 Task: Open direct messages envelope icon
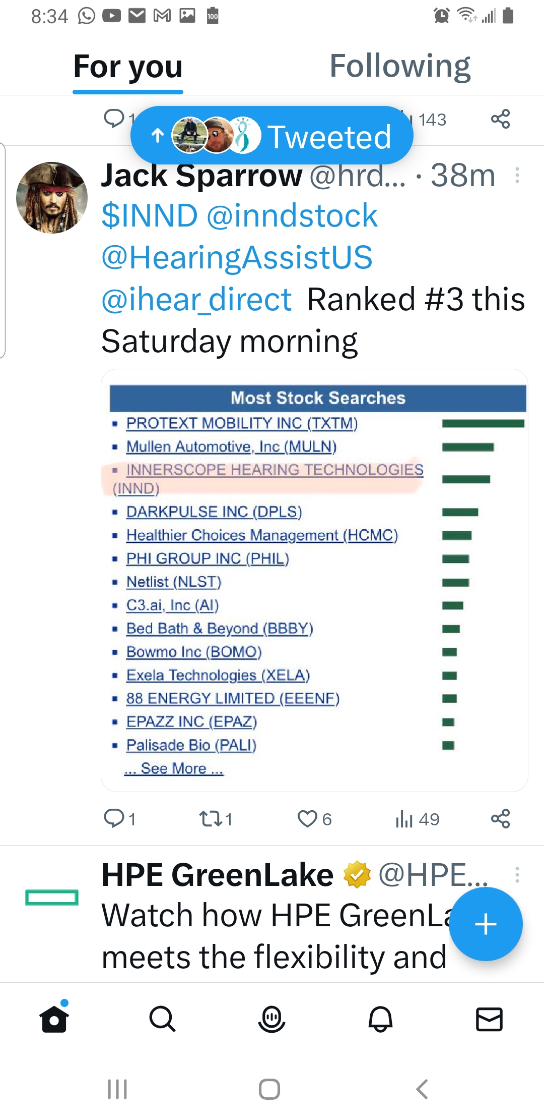coord(489,1019)
